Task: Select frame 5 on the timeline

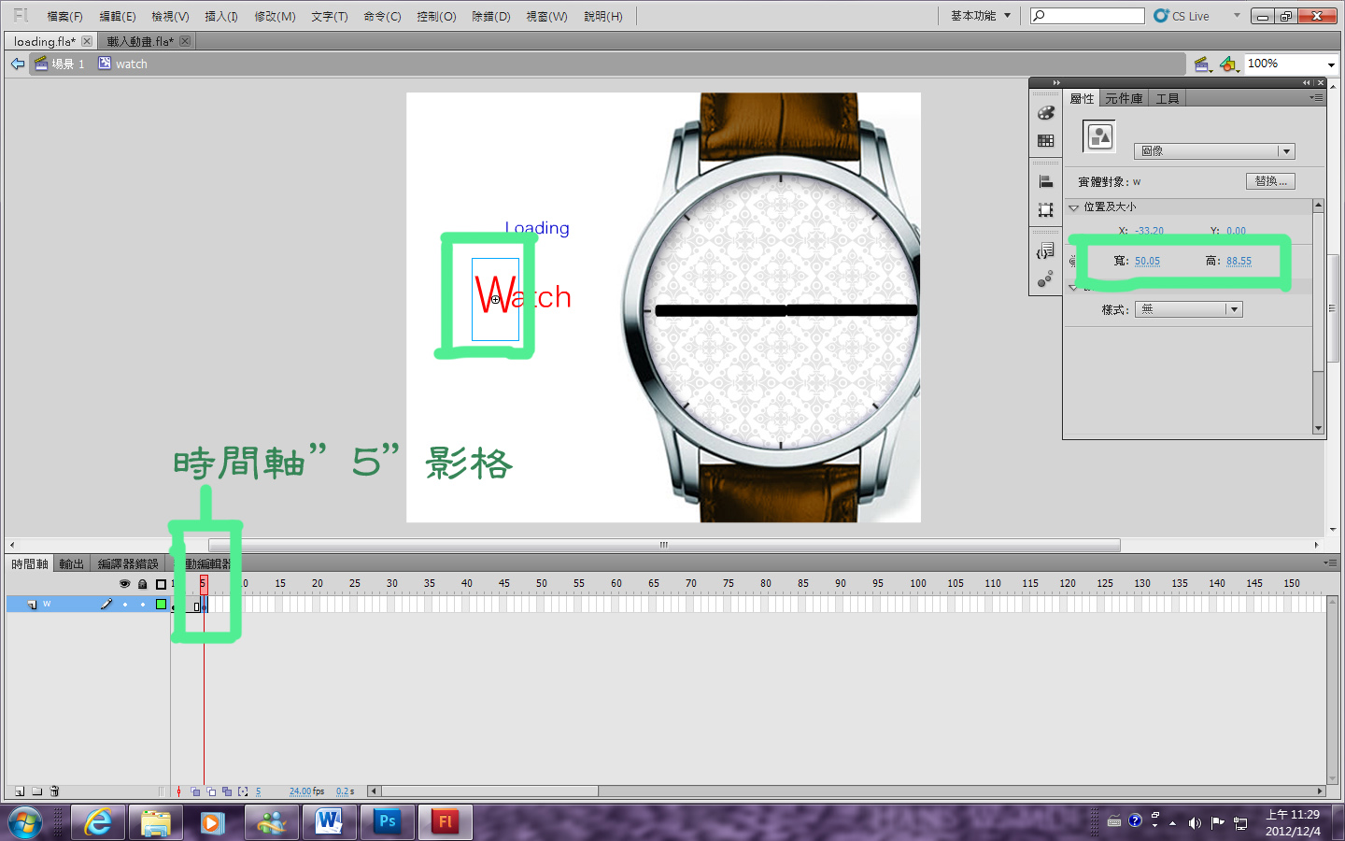Action: [x=204, y=605]
